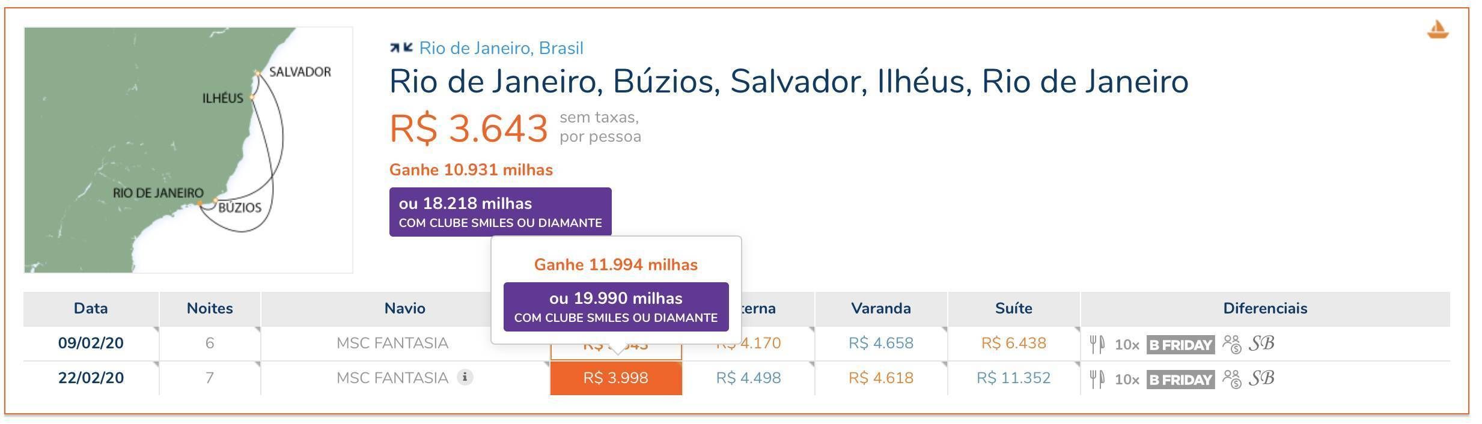Click the fork and knife icon for 22/02/20

pos(1097,379)
